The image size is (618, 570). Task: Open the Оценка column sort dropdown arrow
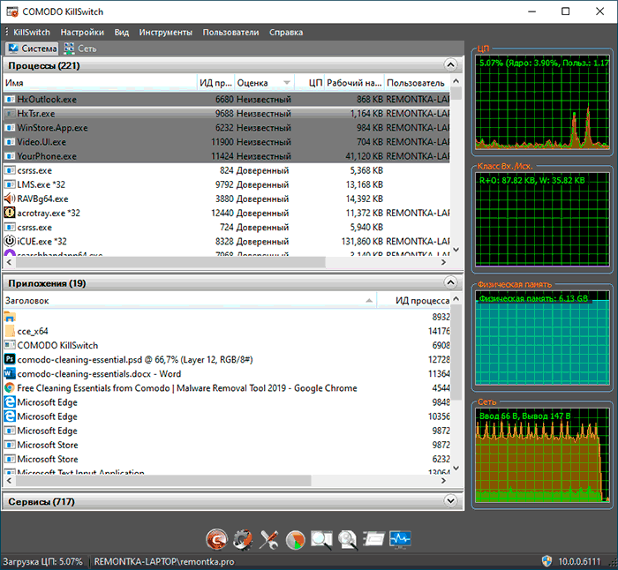(x=287, y=83)
